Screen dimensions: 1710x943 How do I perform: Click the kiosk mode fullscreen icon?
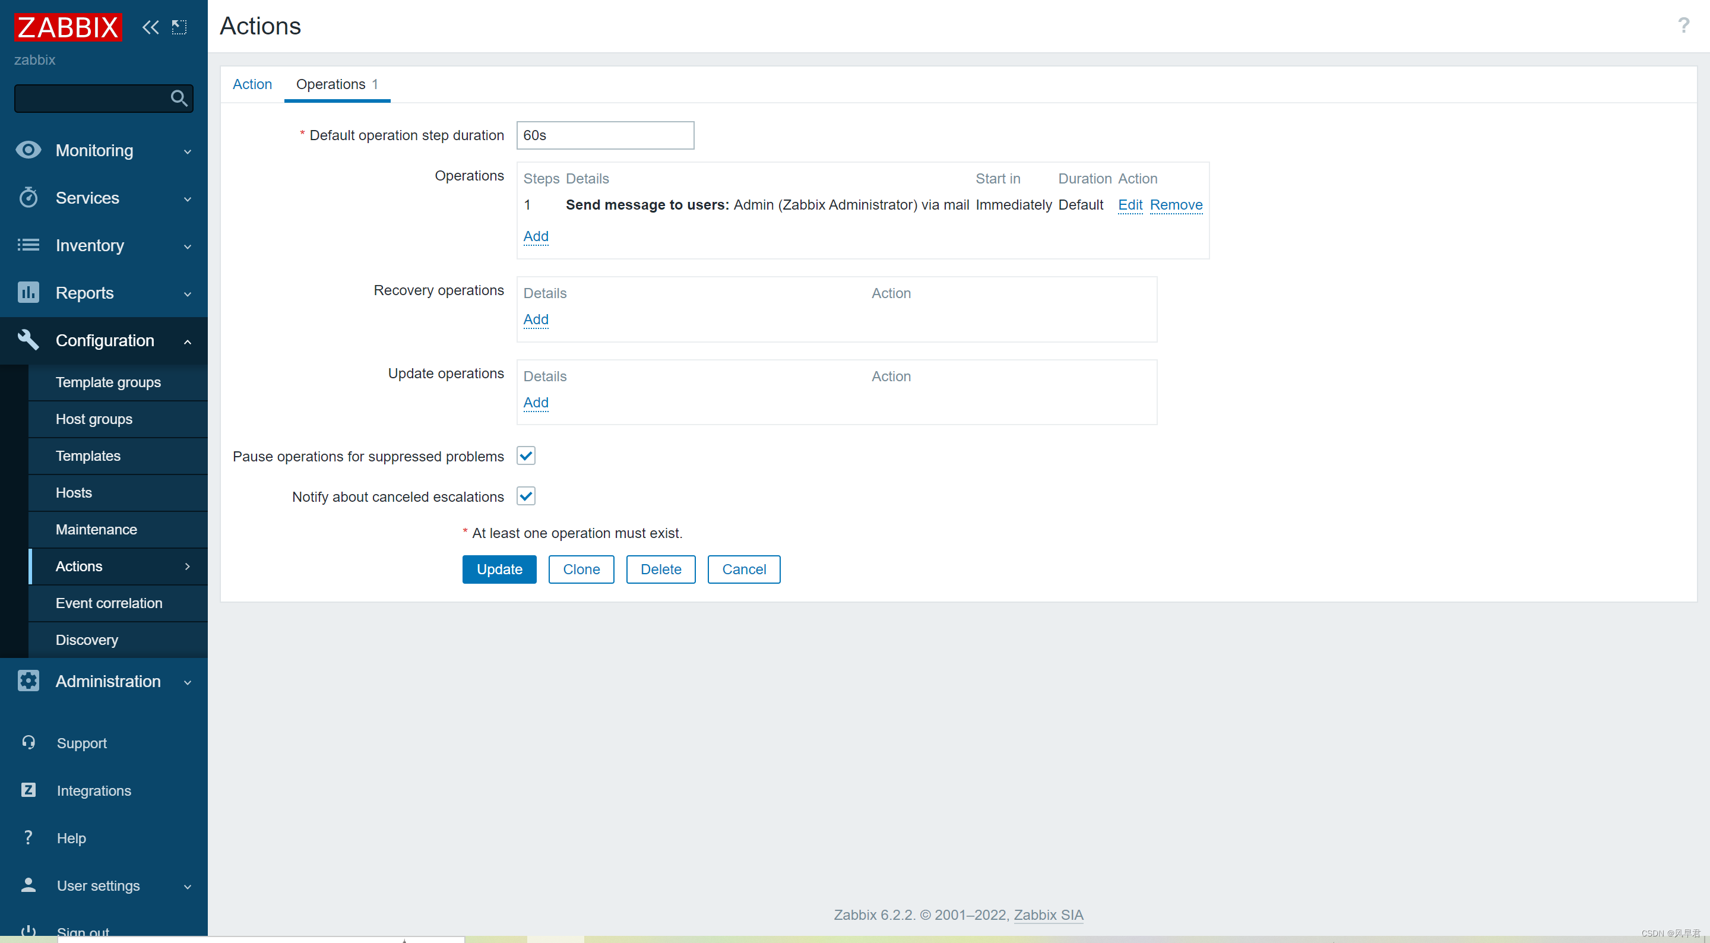179,27
